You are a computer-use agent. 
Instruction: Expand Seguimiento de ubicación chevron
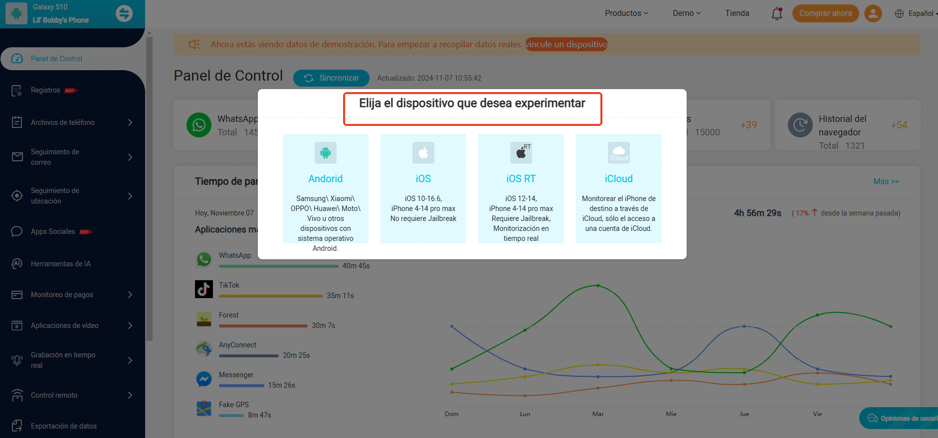coord(130,196)
